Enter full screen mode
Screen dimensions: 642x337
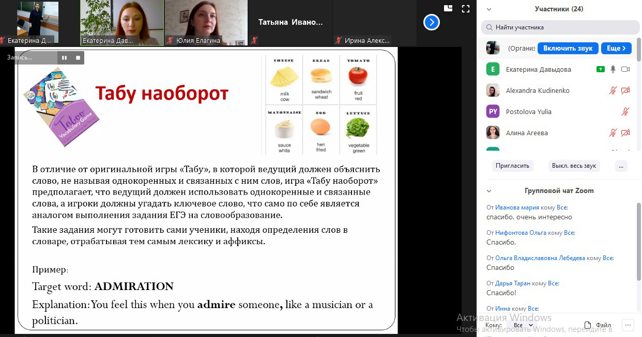coord(465,8)
